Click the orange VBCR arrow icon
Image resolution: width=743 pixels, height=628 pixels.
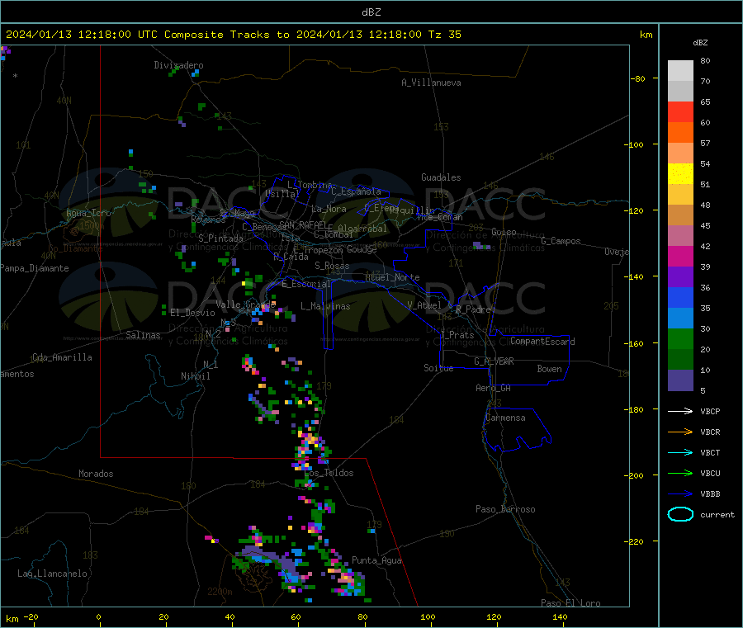680,432
